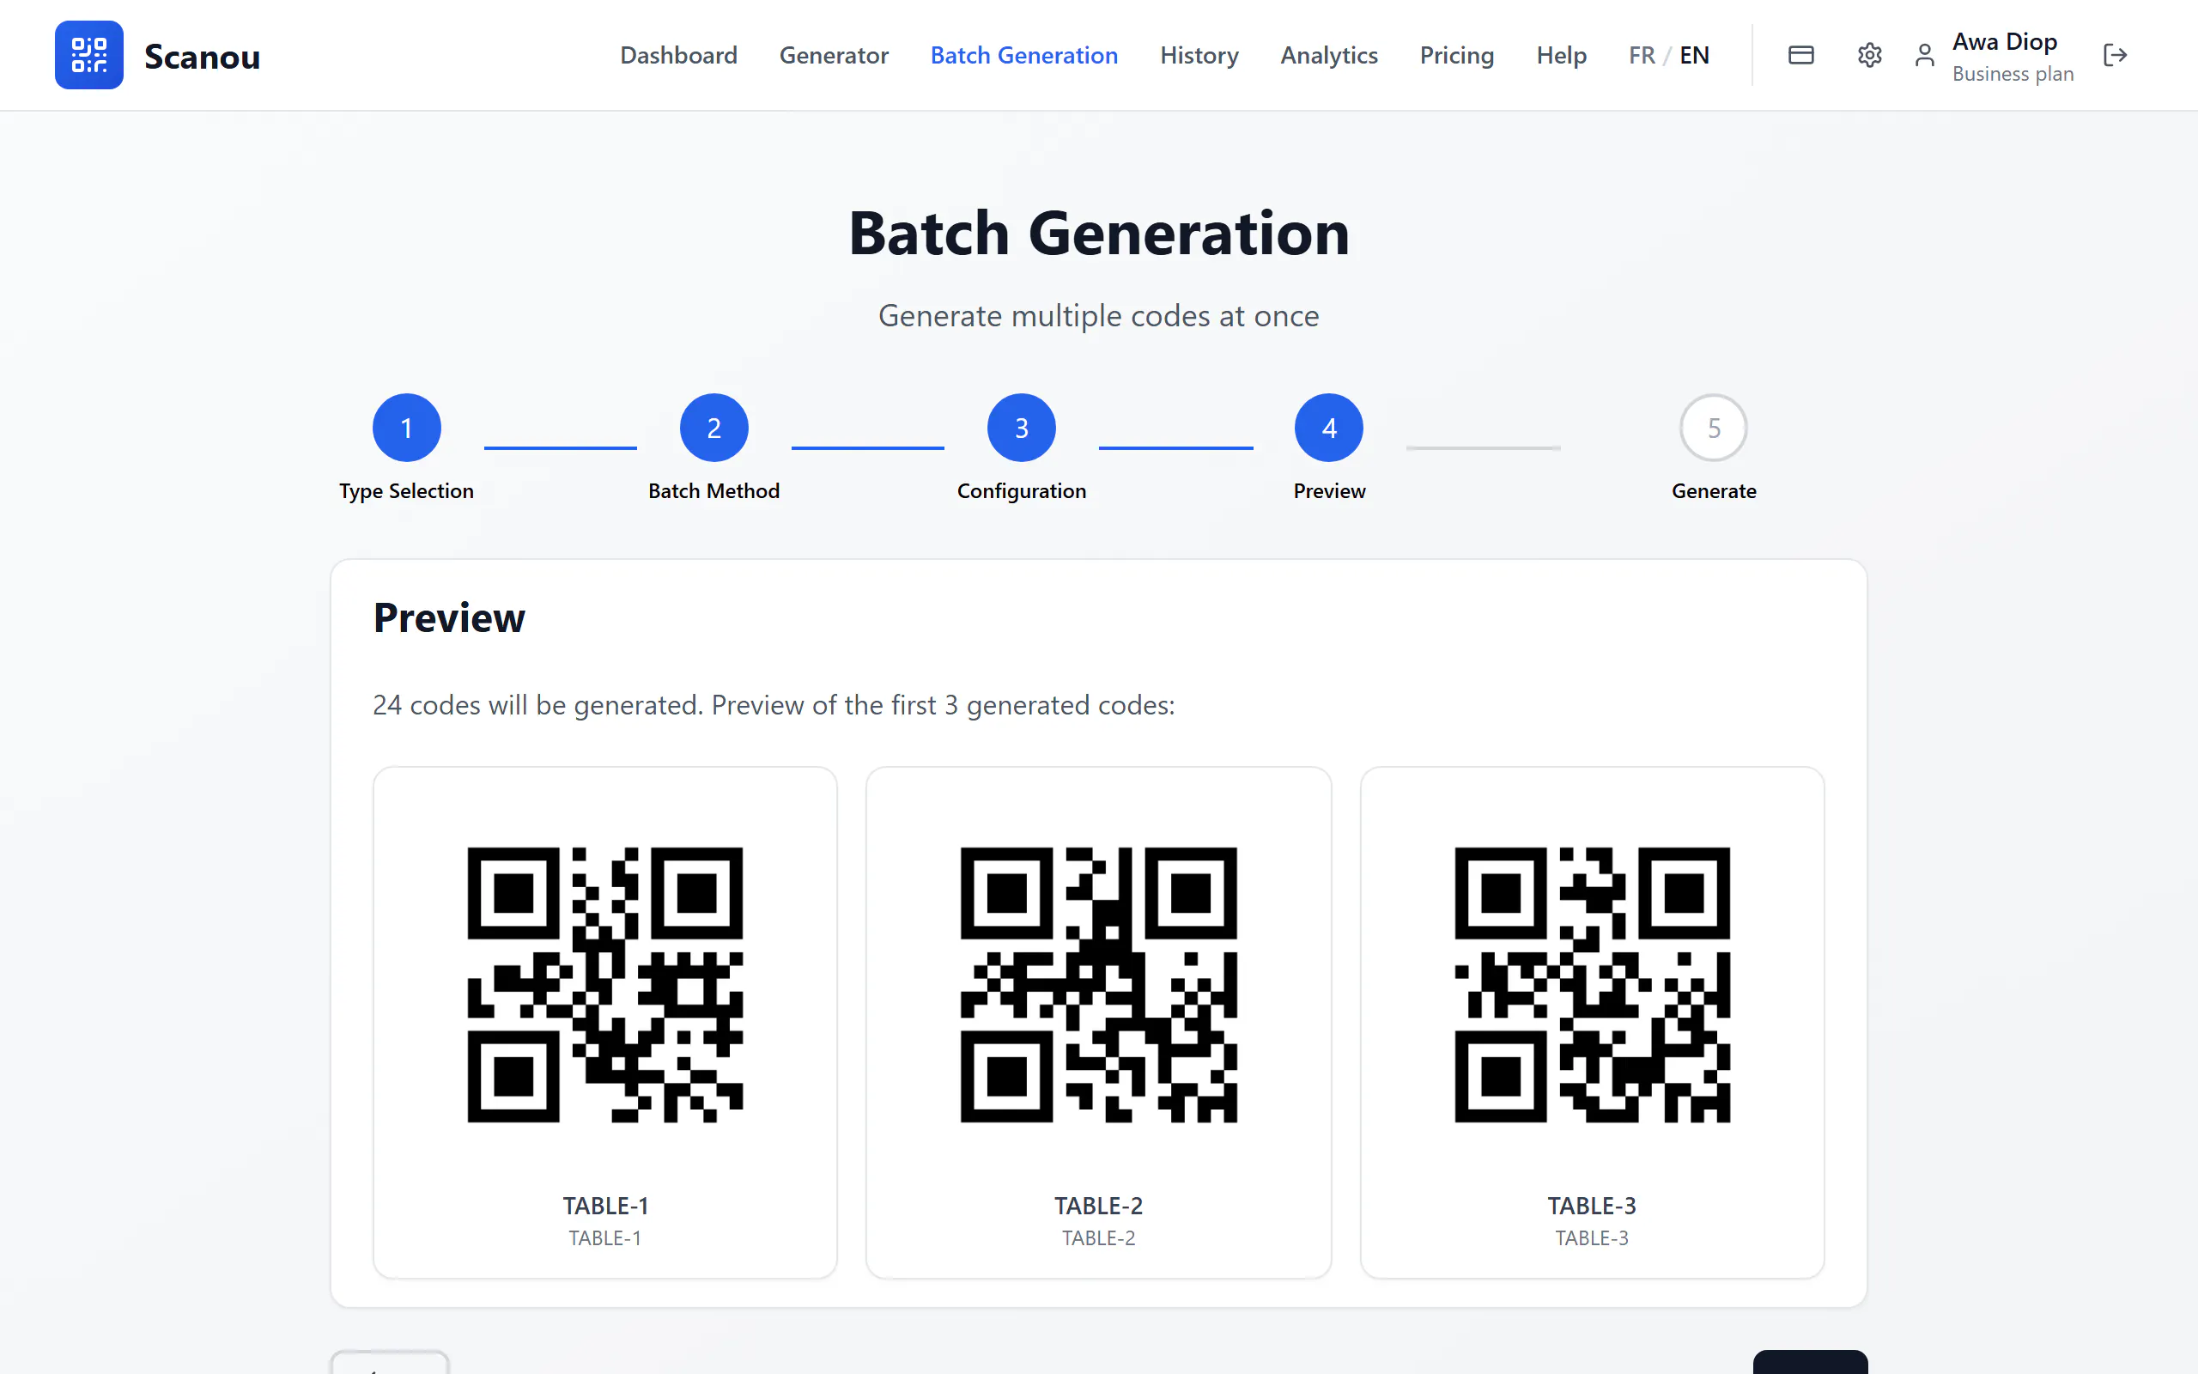Open the Dashboard page
2198x1374 pixels.
678,56
